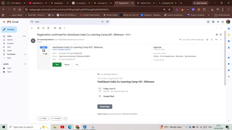Viewport: 232px width, 130px height.
Task: Open Contacts in side panel
Action: tap(229, 48)
